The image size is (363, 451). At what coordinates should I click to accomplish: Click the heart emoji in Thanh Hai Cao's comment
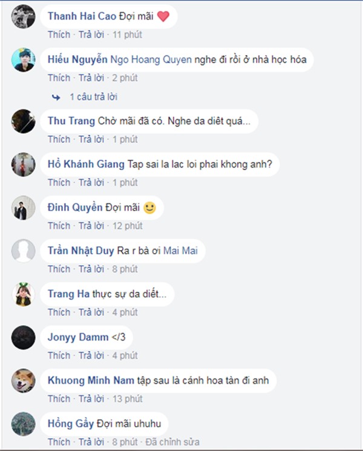coord(163,16)
